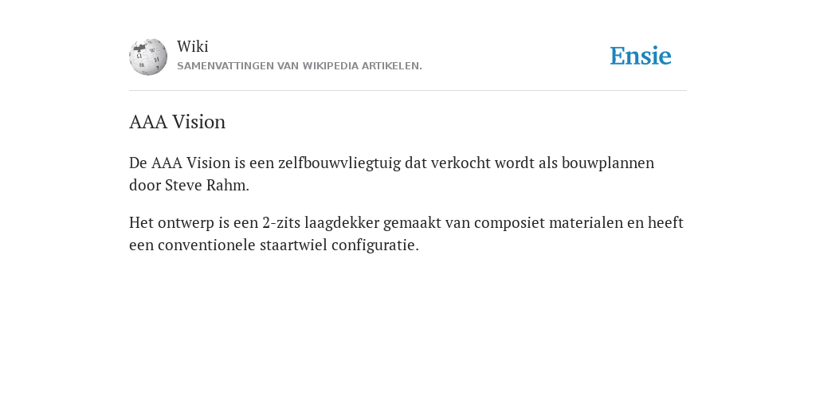This screenshot has width=816, height=408.
Task: Click the horizontal divider below the header
Action: pos(408,91)
